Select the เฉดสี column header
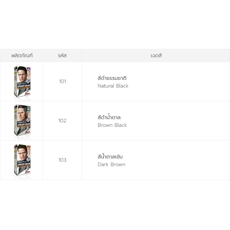This screenshot has width=230, height=230. (156, 56)
